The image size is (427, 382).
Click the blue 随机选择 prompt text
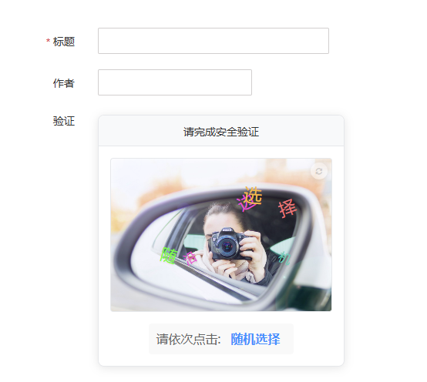click(255, 340)
